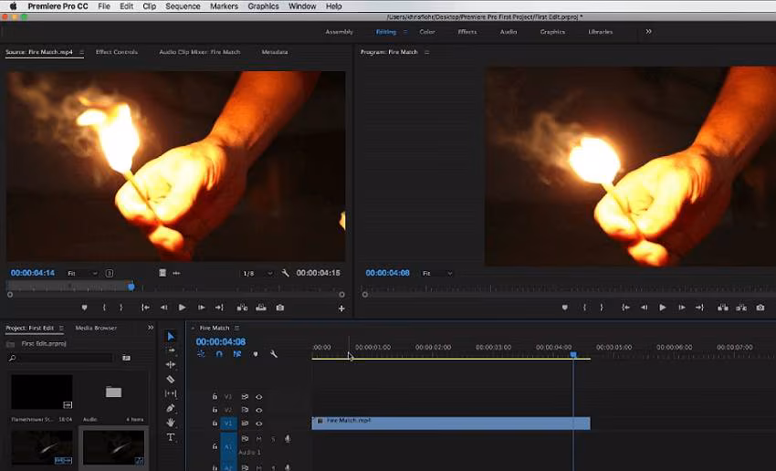Viewport: 776px width, 471px height.
Task: Open Source playback resolution 1/8 dropdown
Action: [257, 273]
